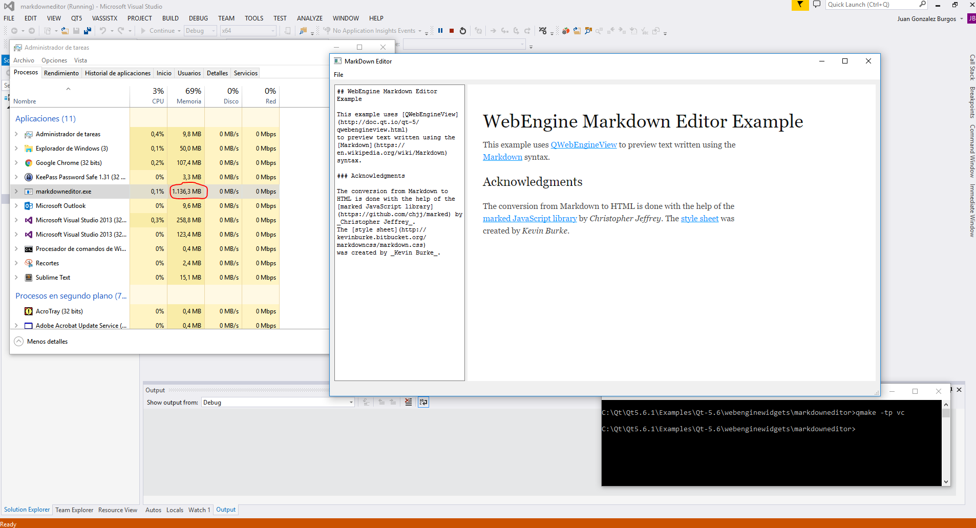
Task: Click the KeePass Password Safe icon
Action: click(29, 177)
